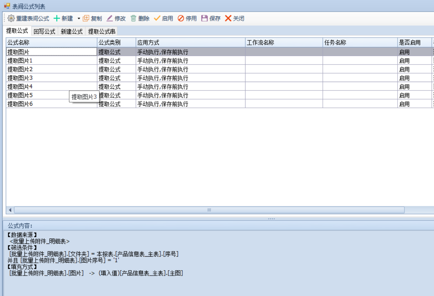The width and height of the screenshot is (434, 296).
Task: Click the green plus 新建 icon
Action: 57,18
